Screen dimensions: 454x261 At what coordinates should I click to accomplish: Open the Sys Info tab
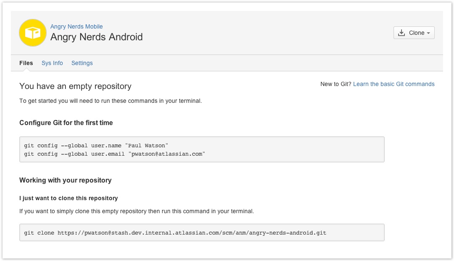tap(52, 63)
